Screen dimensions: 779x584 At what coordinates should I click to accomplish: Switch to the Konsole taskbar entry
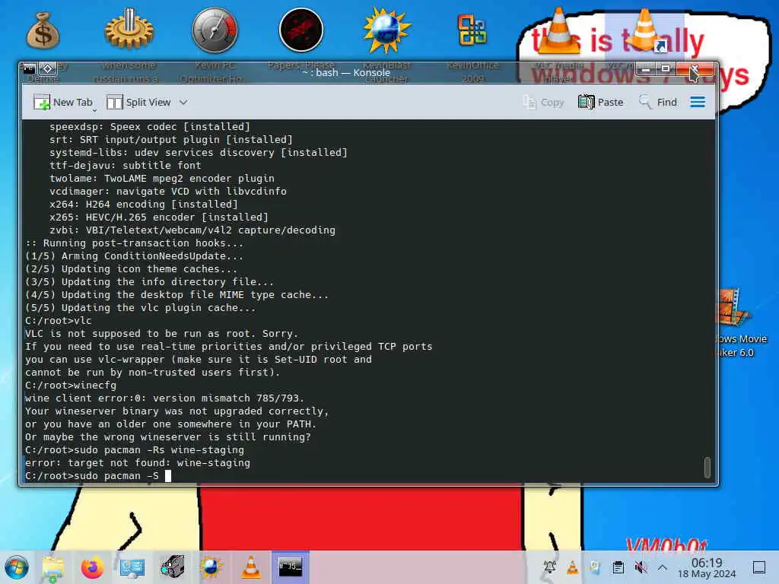tap(291, 567)
